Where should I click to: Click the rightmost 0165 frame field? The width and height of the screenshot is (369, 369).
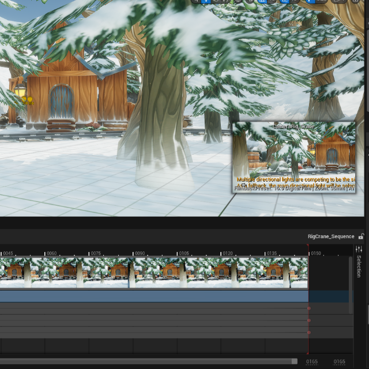[340, 362]
